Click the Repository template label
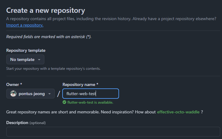 click(26, 51)
